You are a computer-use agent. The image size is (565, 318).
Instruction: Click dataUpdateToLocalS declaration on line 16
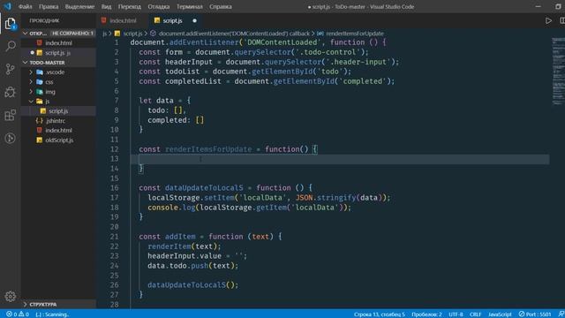pos(204,188)
